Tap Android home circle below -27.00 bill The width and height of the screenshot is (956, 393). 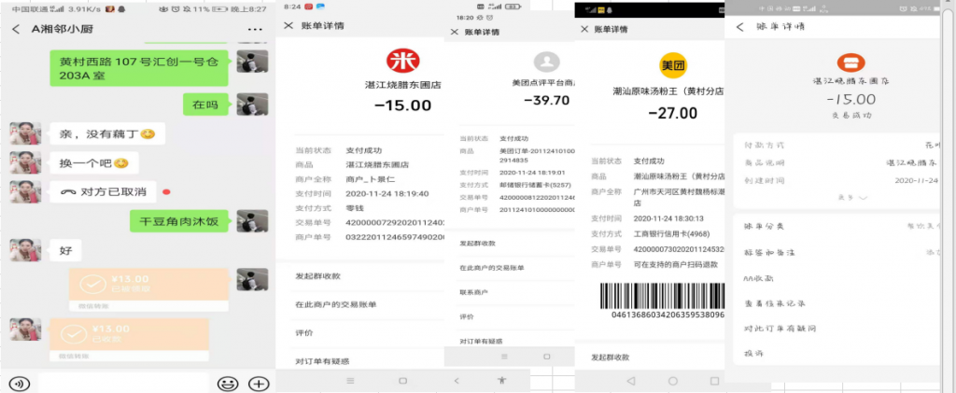pos(673,381)
